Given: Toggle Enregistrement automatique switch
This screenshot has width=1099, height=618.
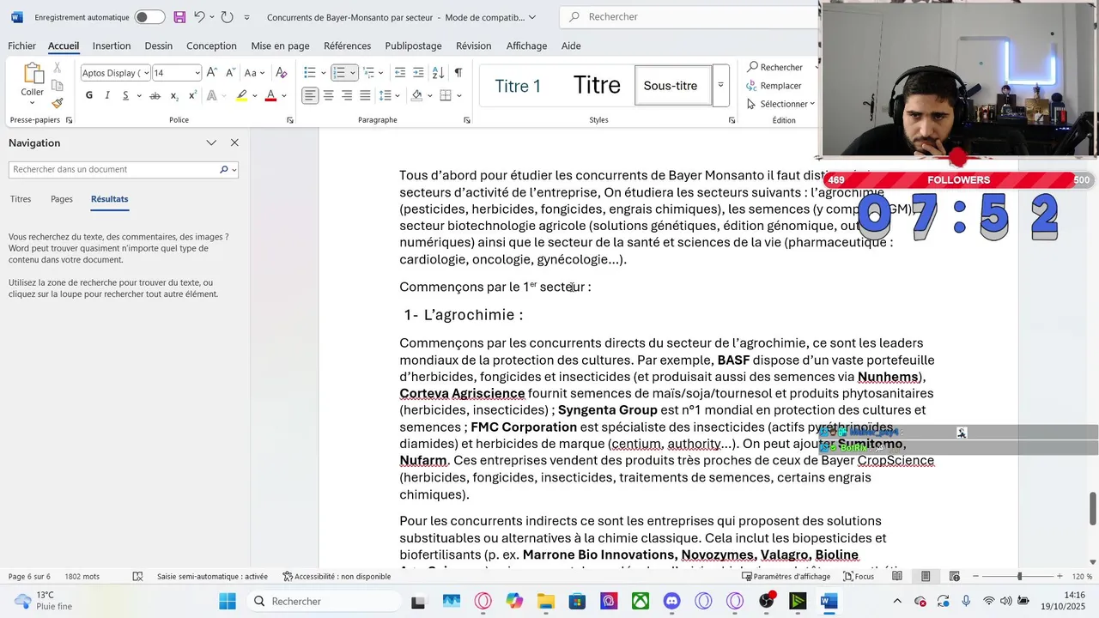Looking at the screenshot, I should tap(149, 17).
